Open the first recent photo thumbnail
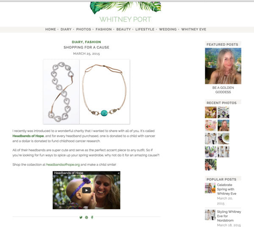The width and height of the screenshot is (254, 227). point(210,112)
